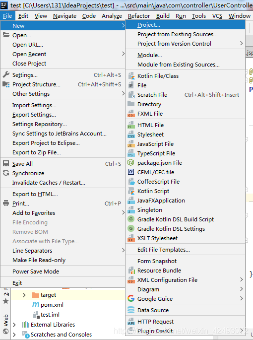Click the CFML/CFC file icon
253x340 pixels.
[131, 172]
